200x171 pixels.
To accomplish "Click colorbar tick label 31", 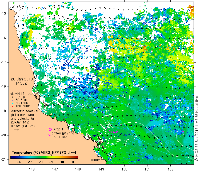I will (73, 162).
